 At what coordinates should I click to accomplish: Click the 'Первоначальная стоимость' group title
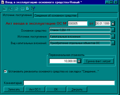click(66, 55)
